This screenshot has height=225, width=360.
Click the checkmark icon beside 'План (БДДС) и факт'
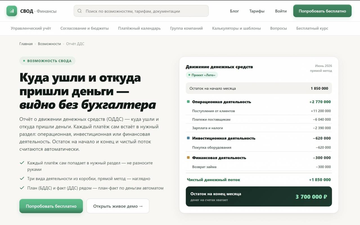pos(22,188)
